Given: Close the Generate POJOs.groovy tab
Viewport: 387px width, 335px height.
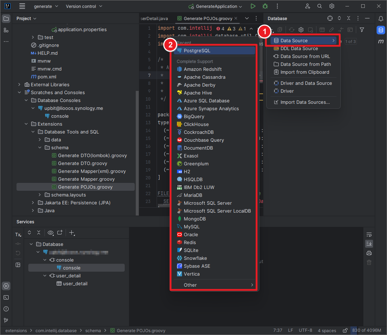Looking at the screenshot, I should click(236, 18).
